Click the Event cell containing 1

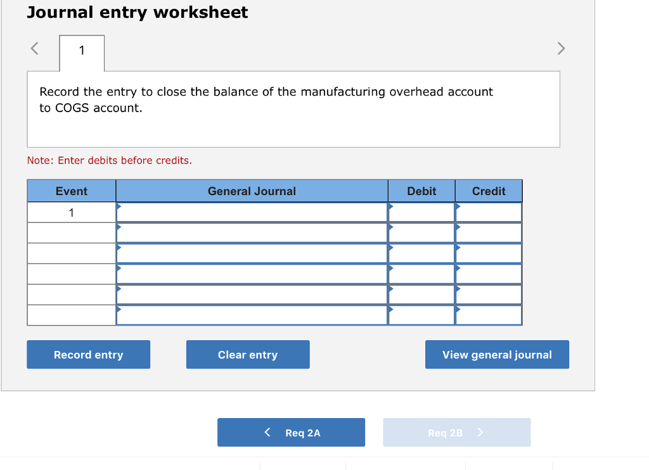(x=71, y=212)
